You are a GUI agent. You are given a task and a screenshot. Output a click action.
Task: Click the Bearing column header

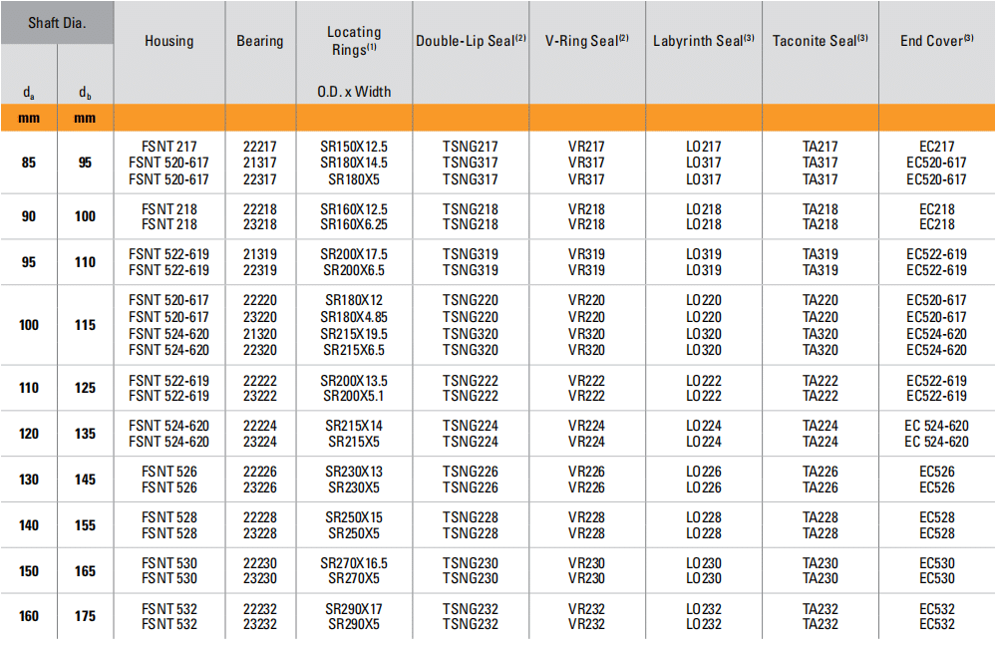point(259,41)
